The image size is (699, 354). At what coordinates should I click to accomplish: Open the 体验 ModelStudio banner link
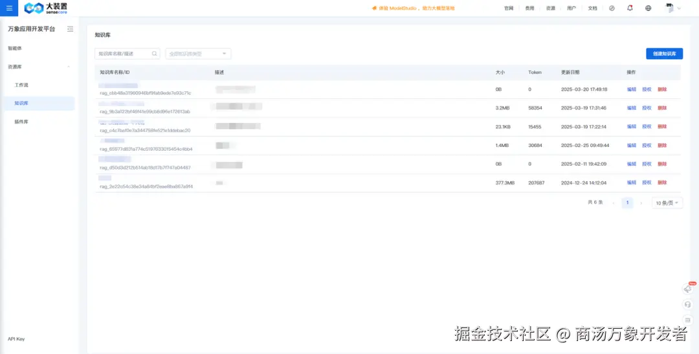(413, 8)
